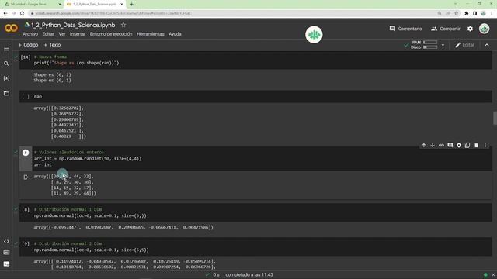Open the Herramientas menu
497x279 pixels.
pos(151,34)
